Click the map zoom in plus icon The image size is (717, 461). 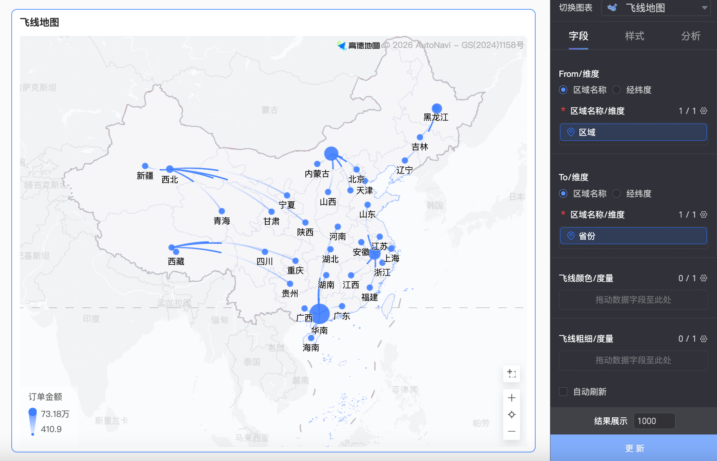[511, 398]
